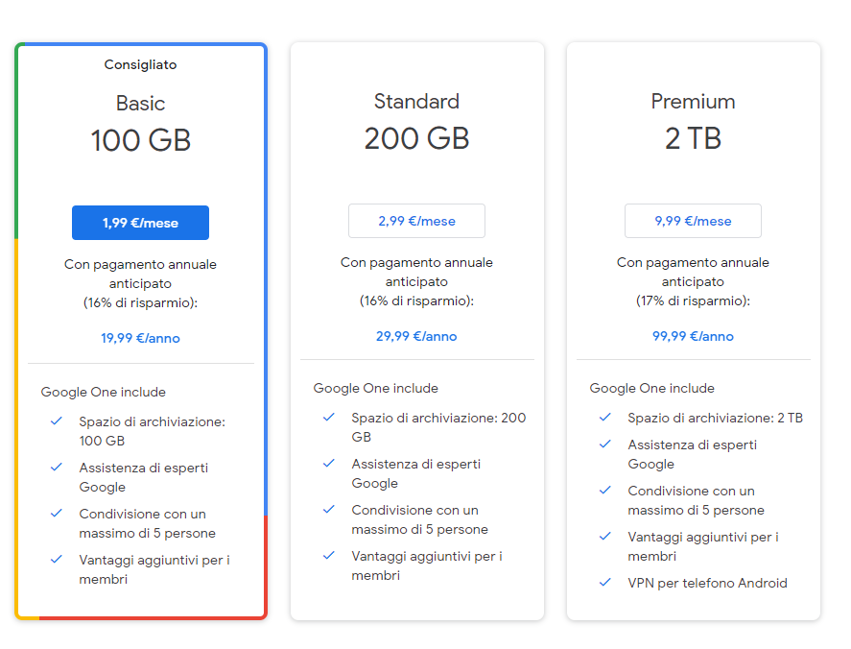Click checkmark next to Premium 2 TB storage
Image resolution: width=851 pixels, height=649 pixels.
605,417
